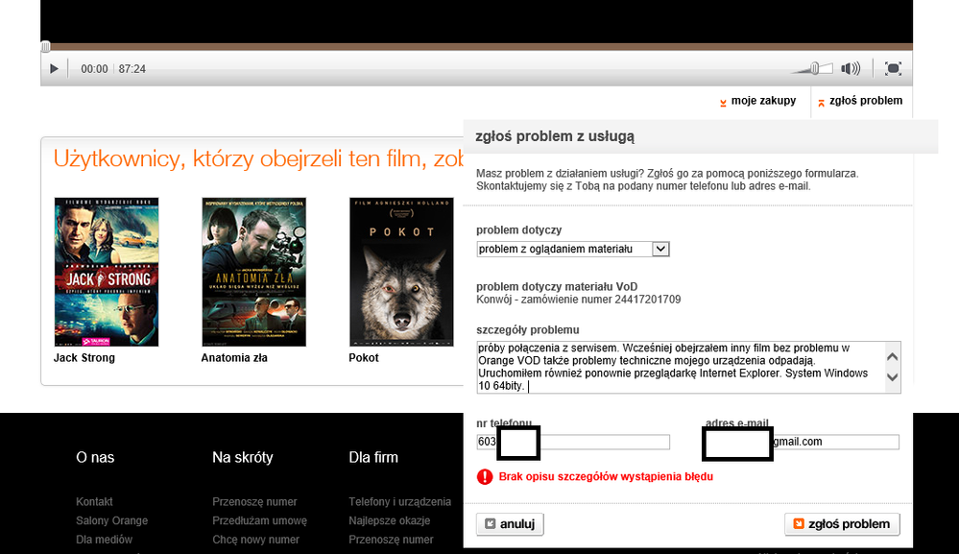Focus the 'adres e-mail' input field

click(x=833, y=442)
